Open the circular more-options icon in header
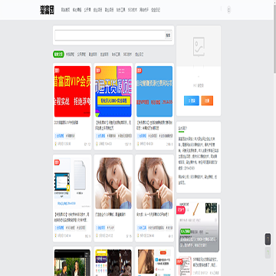 pyautogui.click(x=228, y=10)
